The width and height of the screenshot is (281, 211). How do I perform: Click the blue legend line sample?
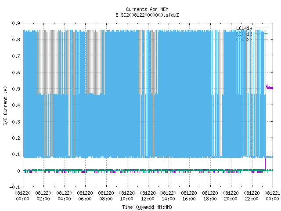[x=261, y=39]
